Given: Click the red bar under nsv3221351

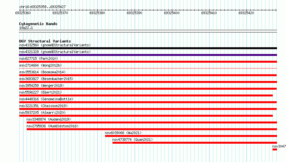Looking at the screenshot, I should [x=148, y=109].
